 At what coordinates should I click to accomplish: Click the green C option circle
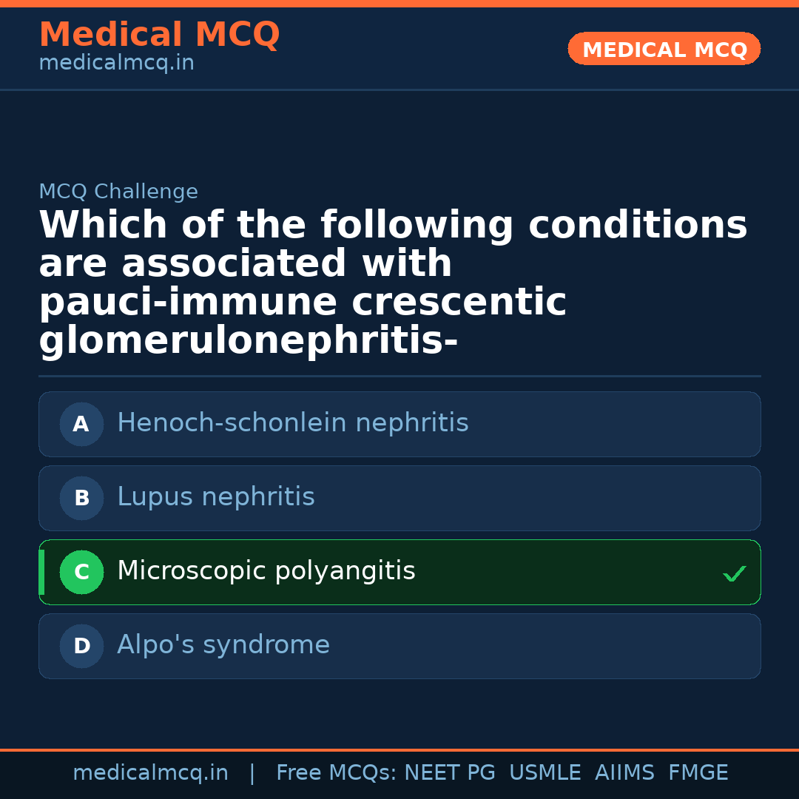(81, 572)
